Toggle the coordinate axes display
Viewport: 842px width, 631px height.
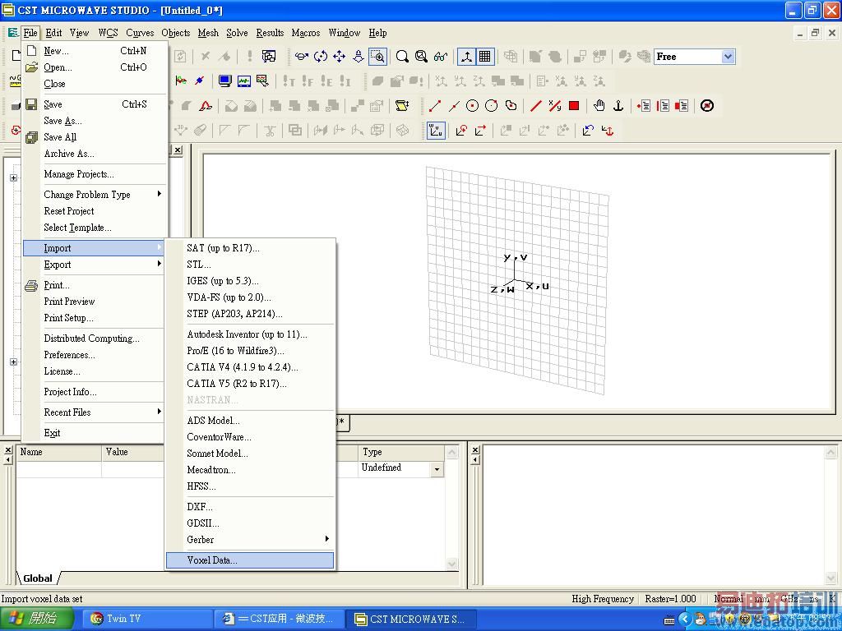pyautogui.click(x=466, y=57)
